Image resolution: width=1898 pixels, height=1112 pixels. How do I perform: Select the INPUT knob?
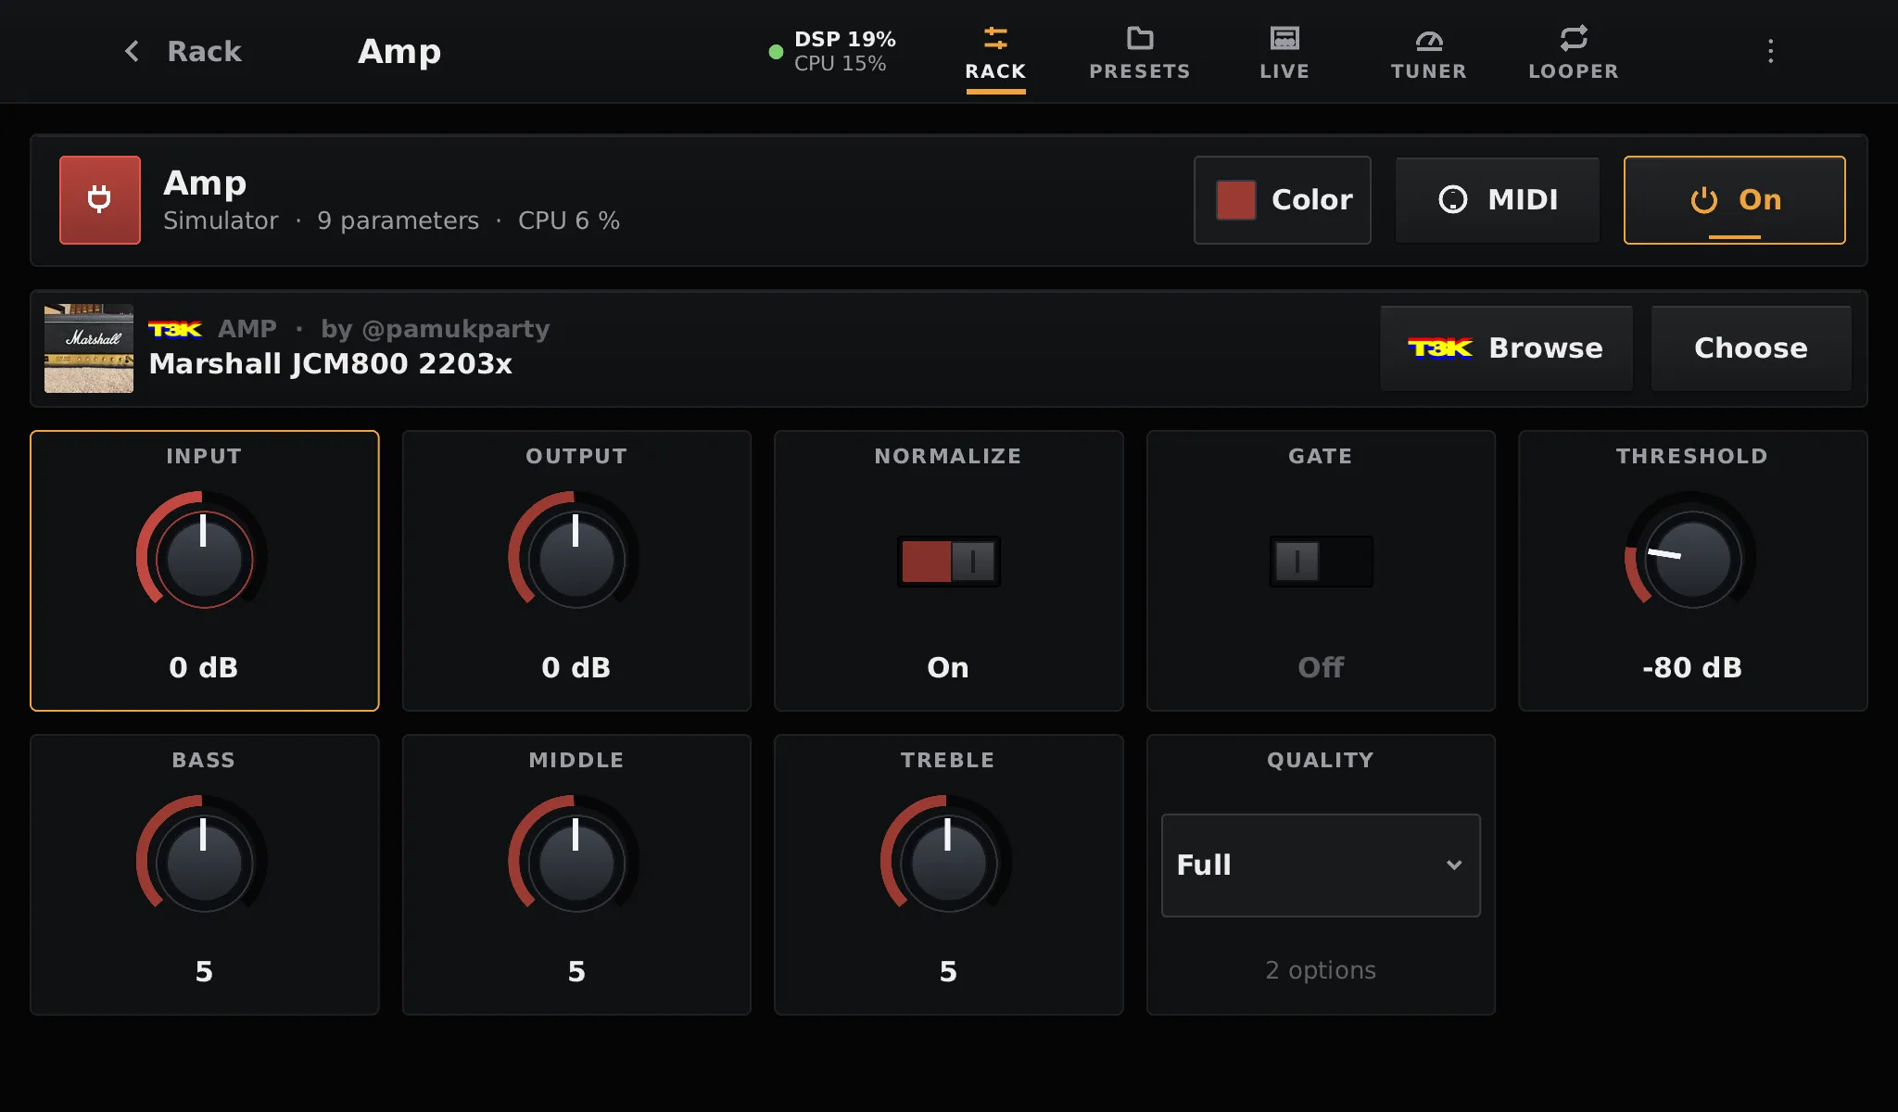pos(204,558)
